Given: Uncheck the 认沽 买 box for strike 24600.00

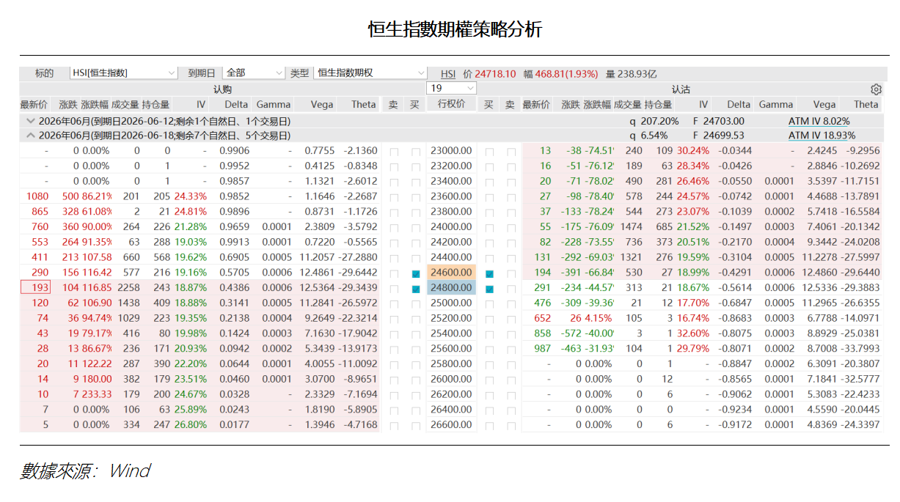Looking at the screenshot, I should pos(489,273).
